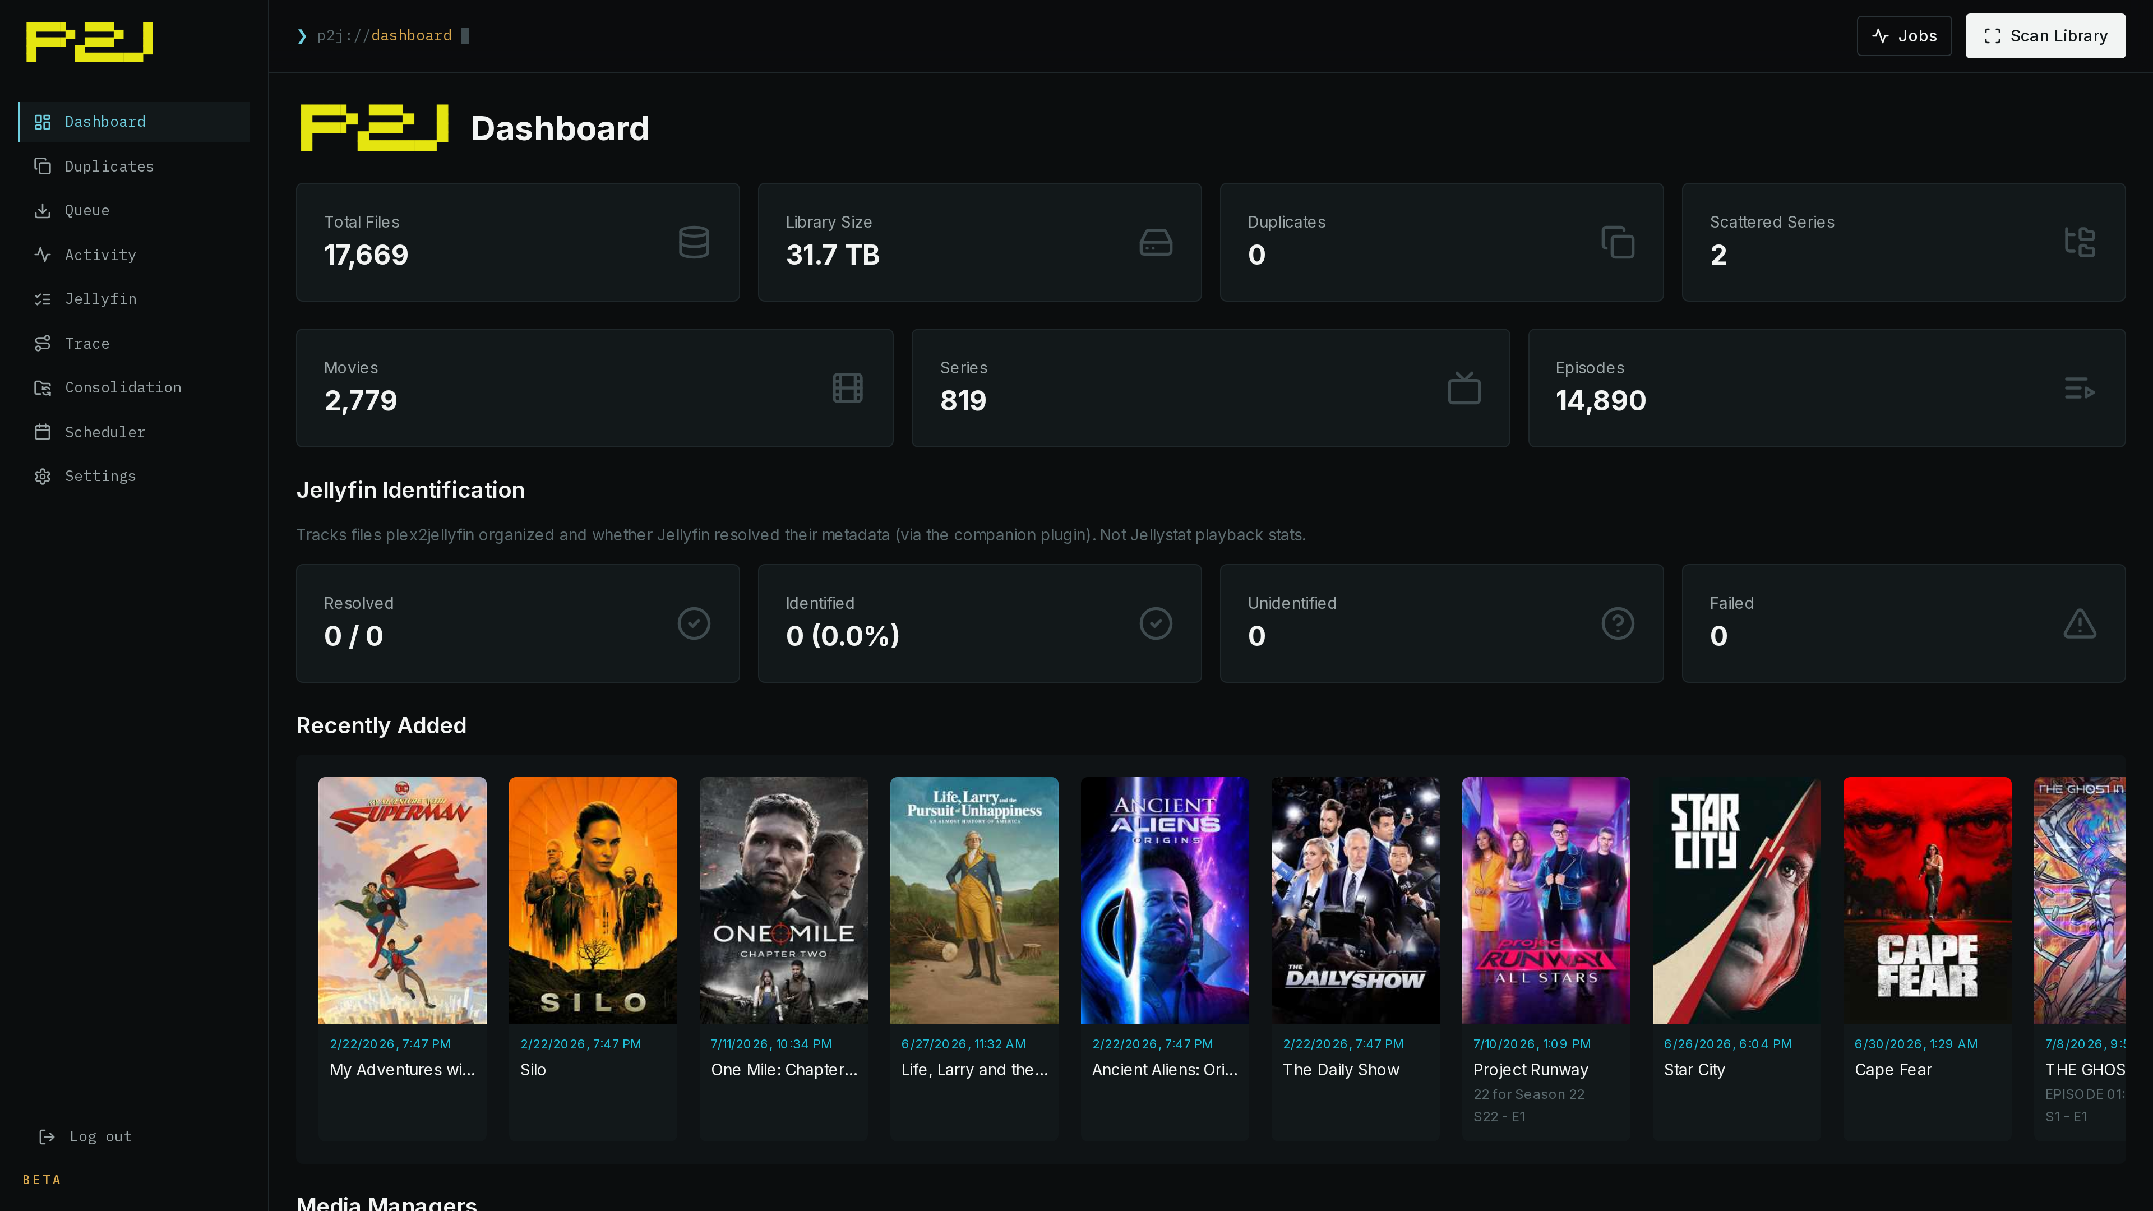Click the check circle icon on Resolved card

694,623
